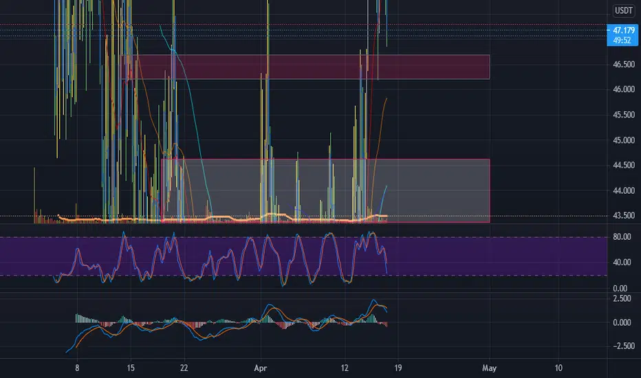Click the current price label 47.179
The image size is (641, 378).
(x=623, y=30)
